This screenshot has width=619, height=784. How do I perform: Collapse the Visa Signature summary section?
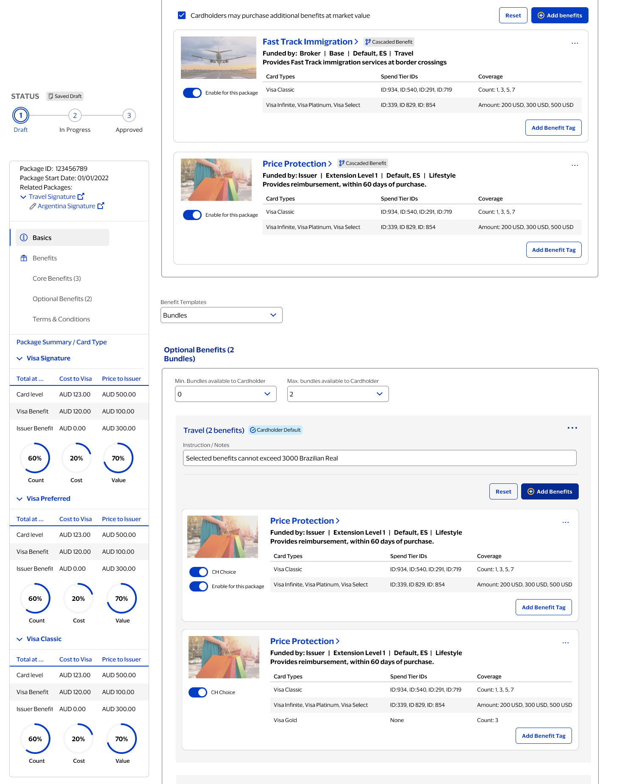click(x=19, y=358)
